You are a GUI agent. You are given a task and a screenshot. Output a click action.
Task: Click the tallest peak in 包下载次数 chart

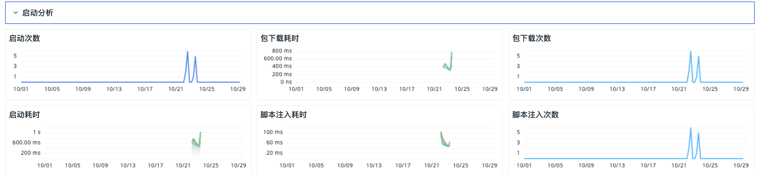tap(691, 52)
